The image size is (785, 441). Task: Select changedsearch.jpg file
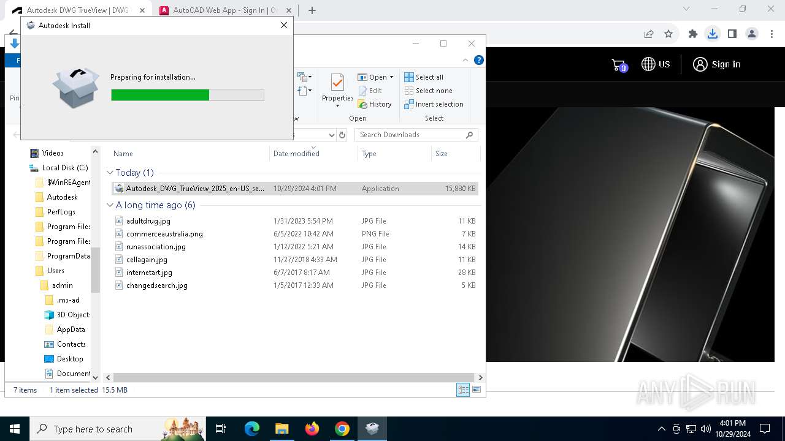157,285
